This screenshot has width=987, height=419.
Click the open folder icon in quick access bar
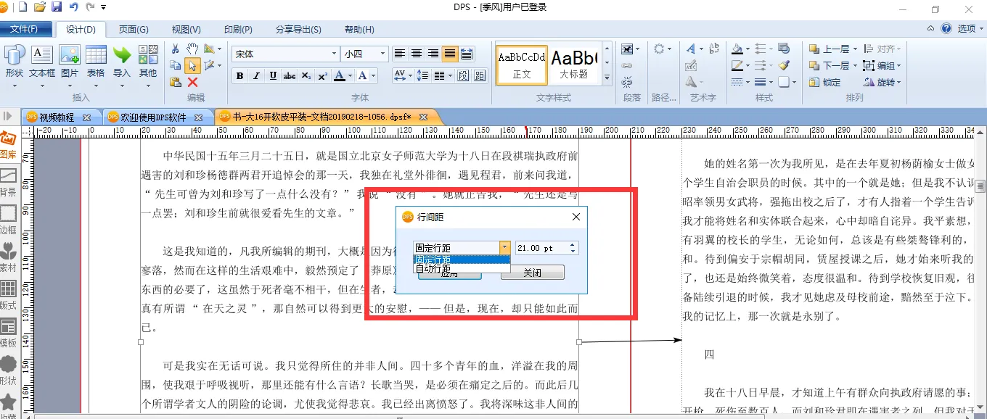click(x=40, y=7)
